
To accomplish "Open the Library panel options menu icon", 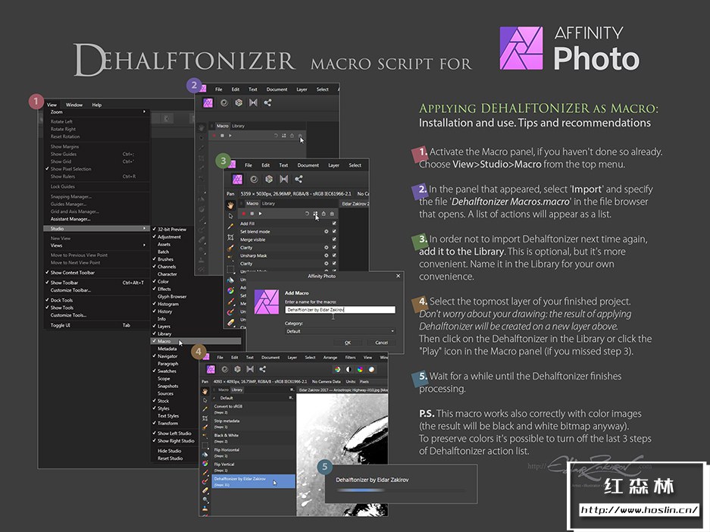I will [x=291, y=390].
